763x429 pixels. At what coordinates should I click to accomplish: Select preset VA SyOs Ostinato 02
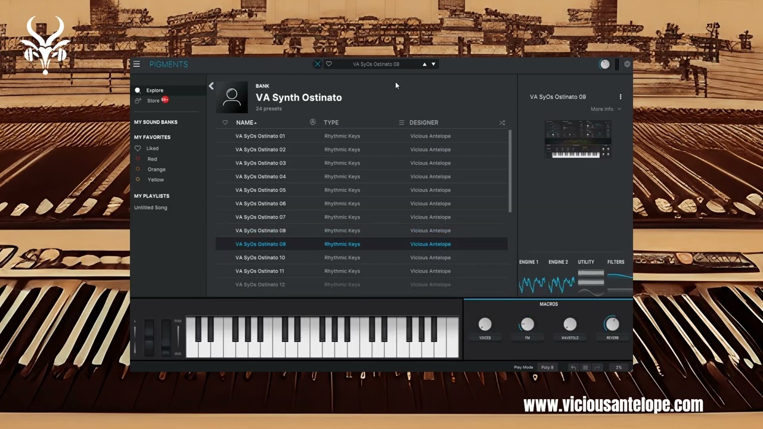click(362, 150)
